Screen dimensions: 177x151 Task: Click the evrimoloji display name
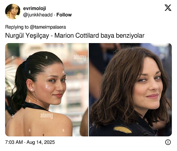35,8
